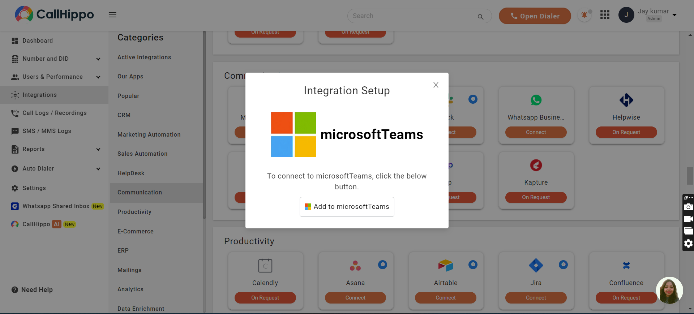Viewport: 694px width, 314px height.
Task: Click the categories panel scrollbar
Action: pyautogui.click(x=204, y=125)
